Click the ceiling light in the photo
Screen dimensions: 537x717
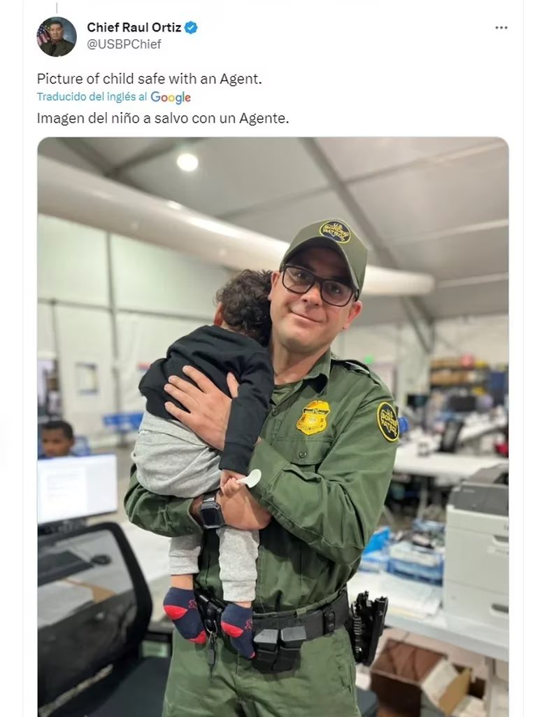click(x=187, y=162)
